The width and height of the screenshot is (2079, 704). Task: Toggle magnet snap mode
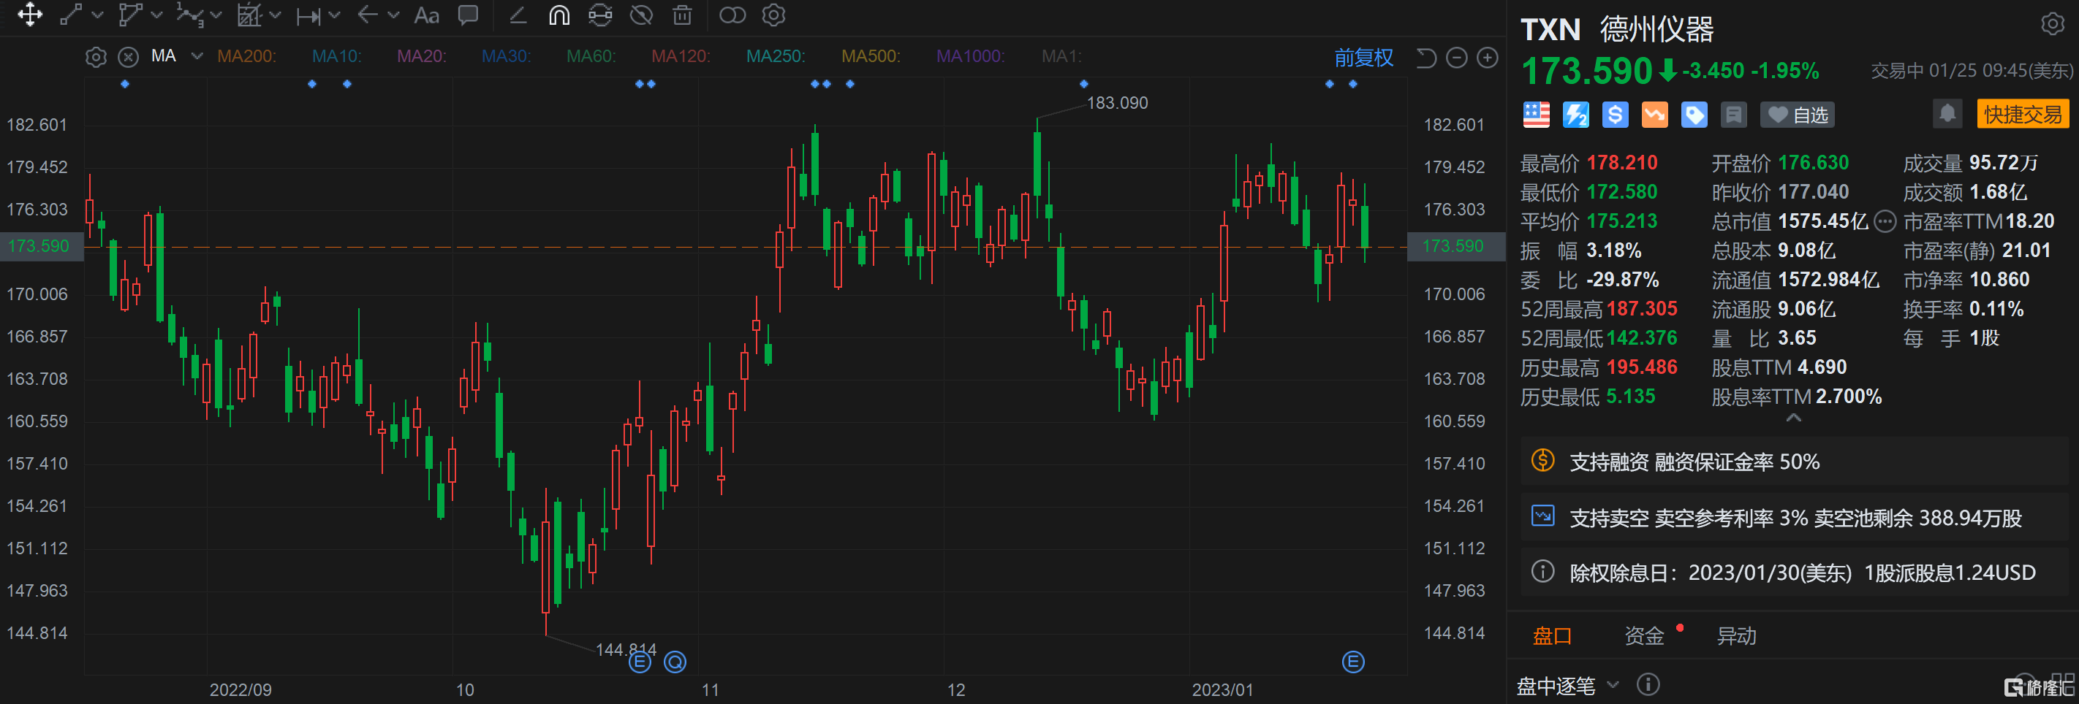coord(558,15)
